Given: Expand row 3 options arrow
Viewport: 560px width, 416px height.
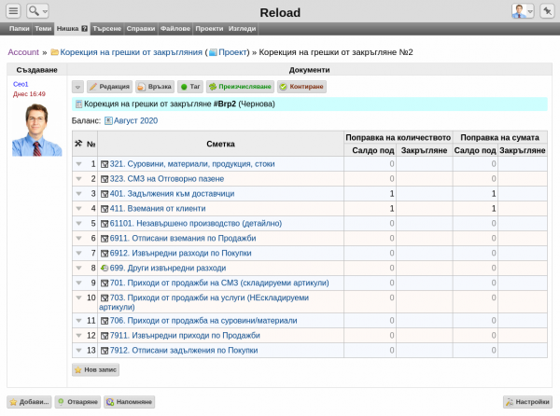Looking at the screenshot, I should coord(78,194).
